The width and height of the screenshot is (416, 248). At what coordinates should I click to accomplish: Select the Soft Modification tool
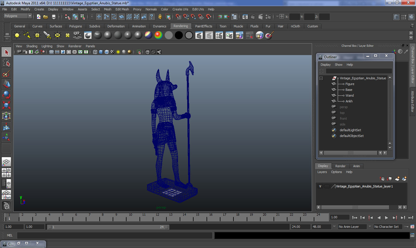[x=6, y=127]
